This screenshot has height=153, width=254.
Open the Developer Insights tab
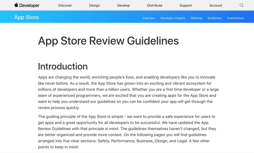[x=173, y=18]
